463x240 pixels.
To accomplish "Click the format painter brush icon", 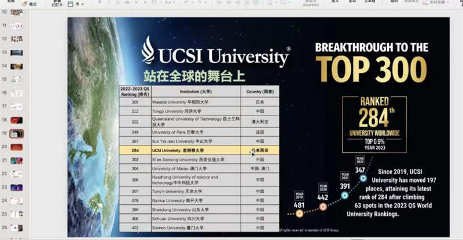I will [24, 4].
